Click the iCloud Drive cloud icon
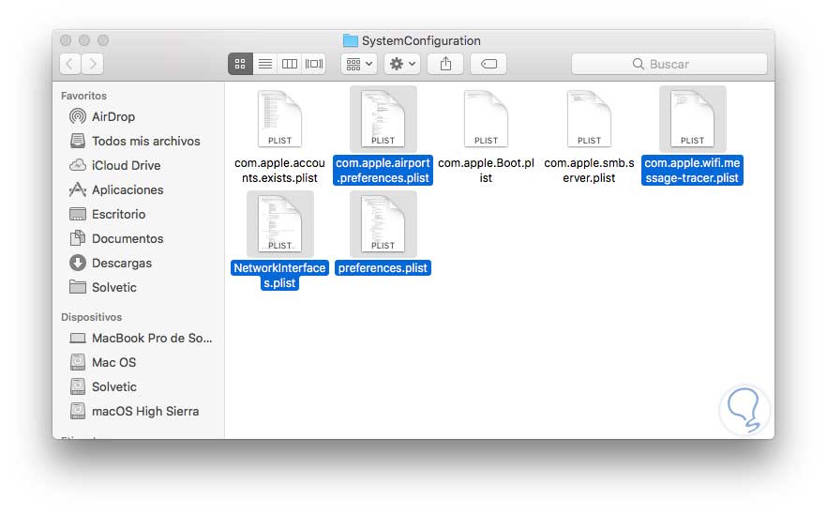Screen dimensions: 827x514 click(78, 165)
